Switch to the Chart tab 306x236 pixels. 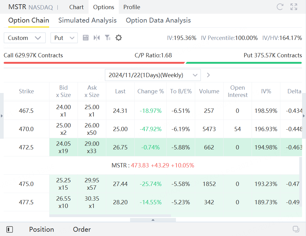pyautogui.click(x=76, y=7)
